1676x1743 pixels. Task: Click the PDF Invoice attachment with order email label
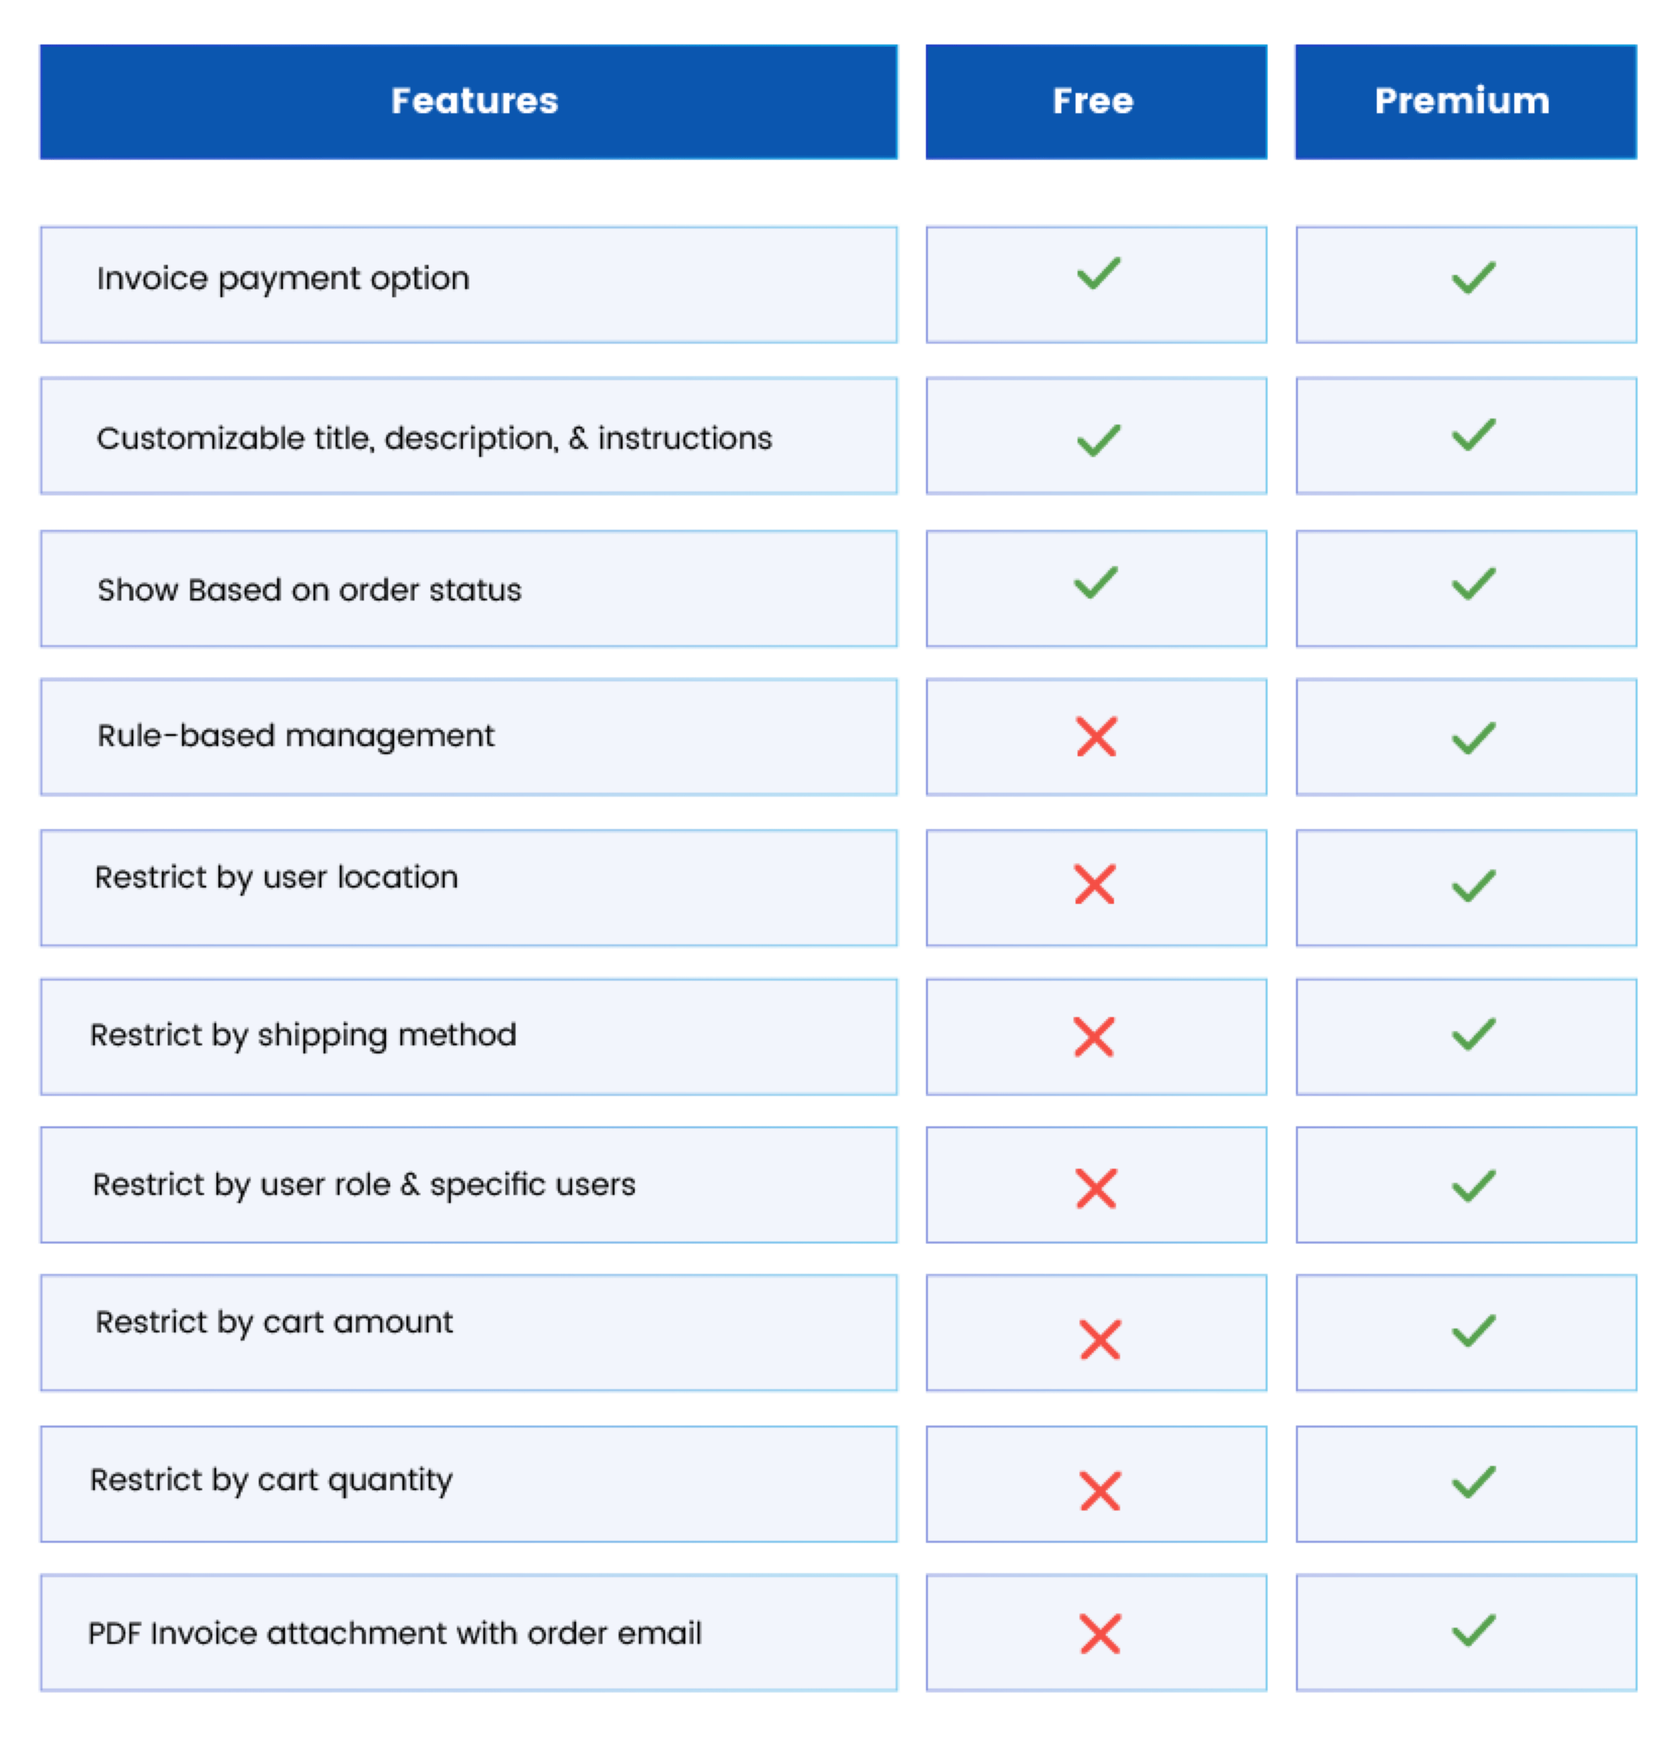coord(395,1634)
